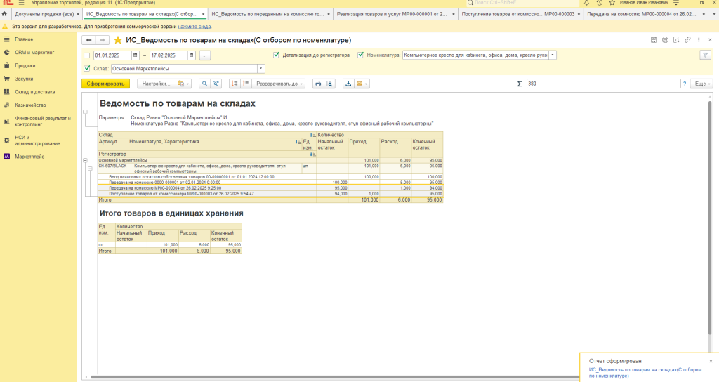Open 'Склад и доставка' section in the sidebar
This screenshot has width=719, height=382.
[x=35, y=92]
